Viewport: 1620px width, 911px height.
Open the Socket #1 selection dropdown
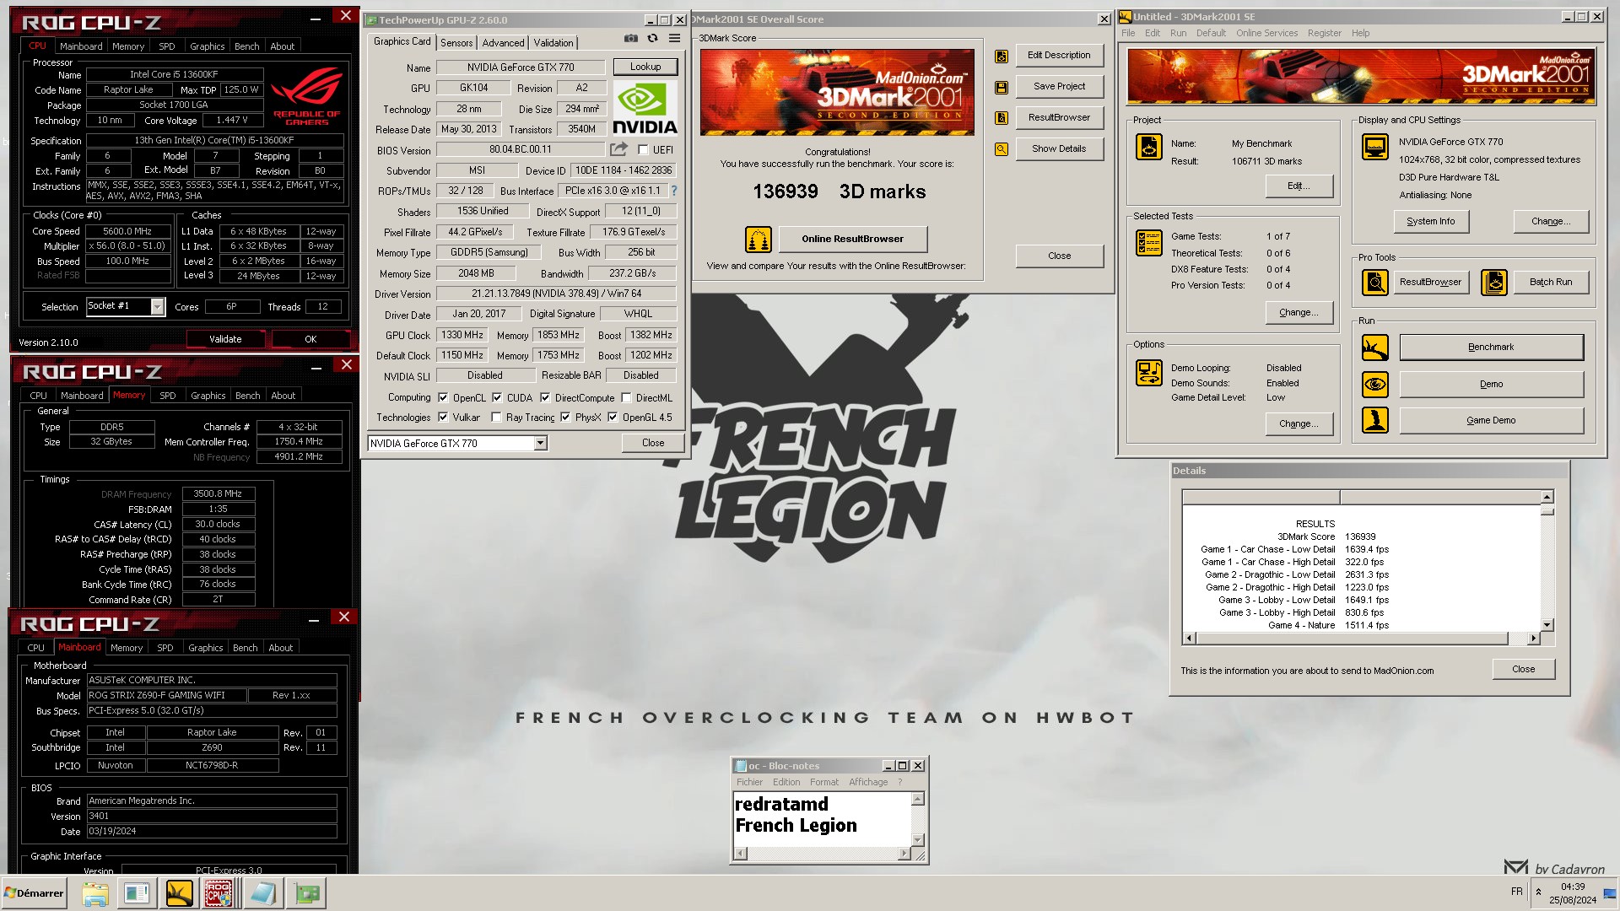pyautogui.click(x=157, y=307)
